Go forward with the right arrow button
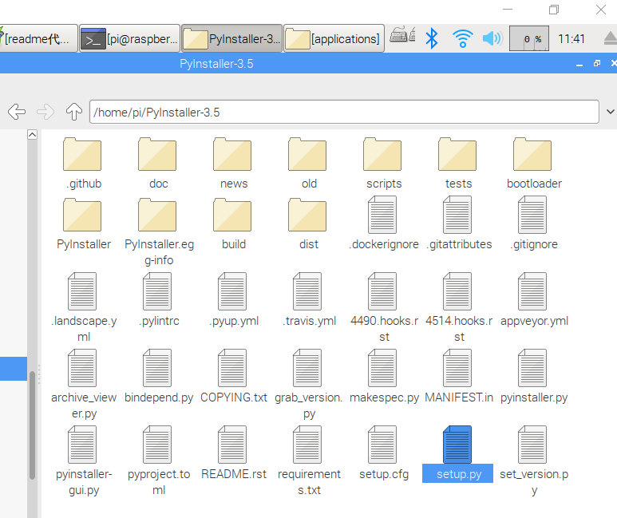The image size is (617, 518). pyautogui.click(x=45, y=113)
